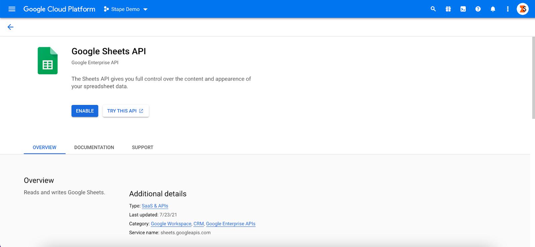Select the Overview tab
The width and height of the screenshot is (535, 247).
coord(44,147)
